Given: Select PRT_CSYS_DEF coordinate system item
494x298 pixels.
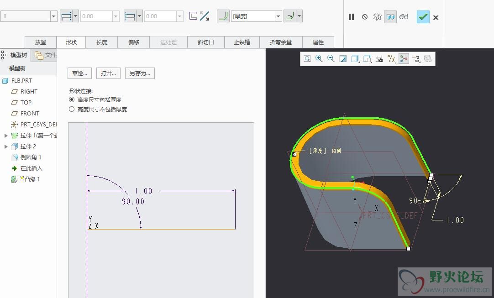Looking at the screenshot, I should point(33,125).
